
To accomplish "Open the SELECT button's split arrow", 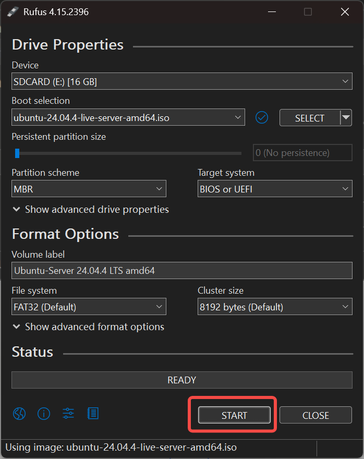I will coord(346,118).
